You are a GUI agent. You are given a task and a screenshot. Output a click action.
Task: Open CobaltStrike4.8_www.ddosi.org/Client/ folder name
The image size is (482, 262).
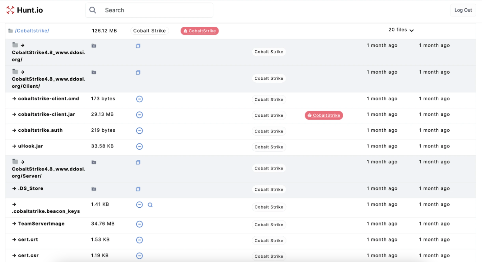pyautogui.click(x=49, y=83)
